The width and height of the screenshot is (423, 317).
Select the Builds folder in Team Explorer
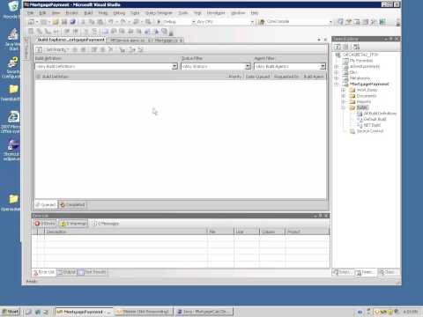coord(362,107)
